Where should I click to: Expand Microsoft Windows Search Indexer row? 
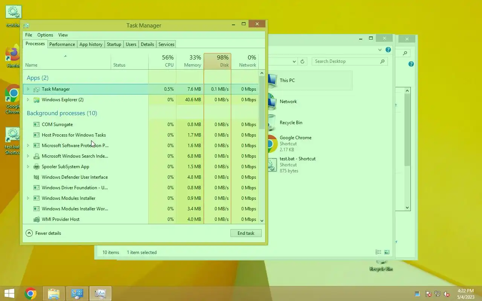click(x=28, y=156)
